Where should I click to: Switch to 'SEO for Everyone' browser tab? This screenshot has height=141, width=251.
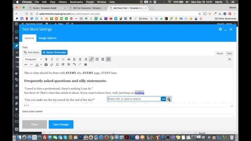(x=88, y=8)
